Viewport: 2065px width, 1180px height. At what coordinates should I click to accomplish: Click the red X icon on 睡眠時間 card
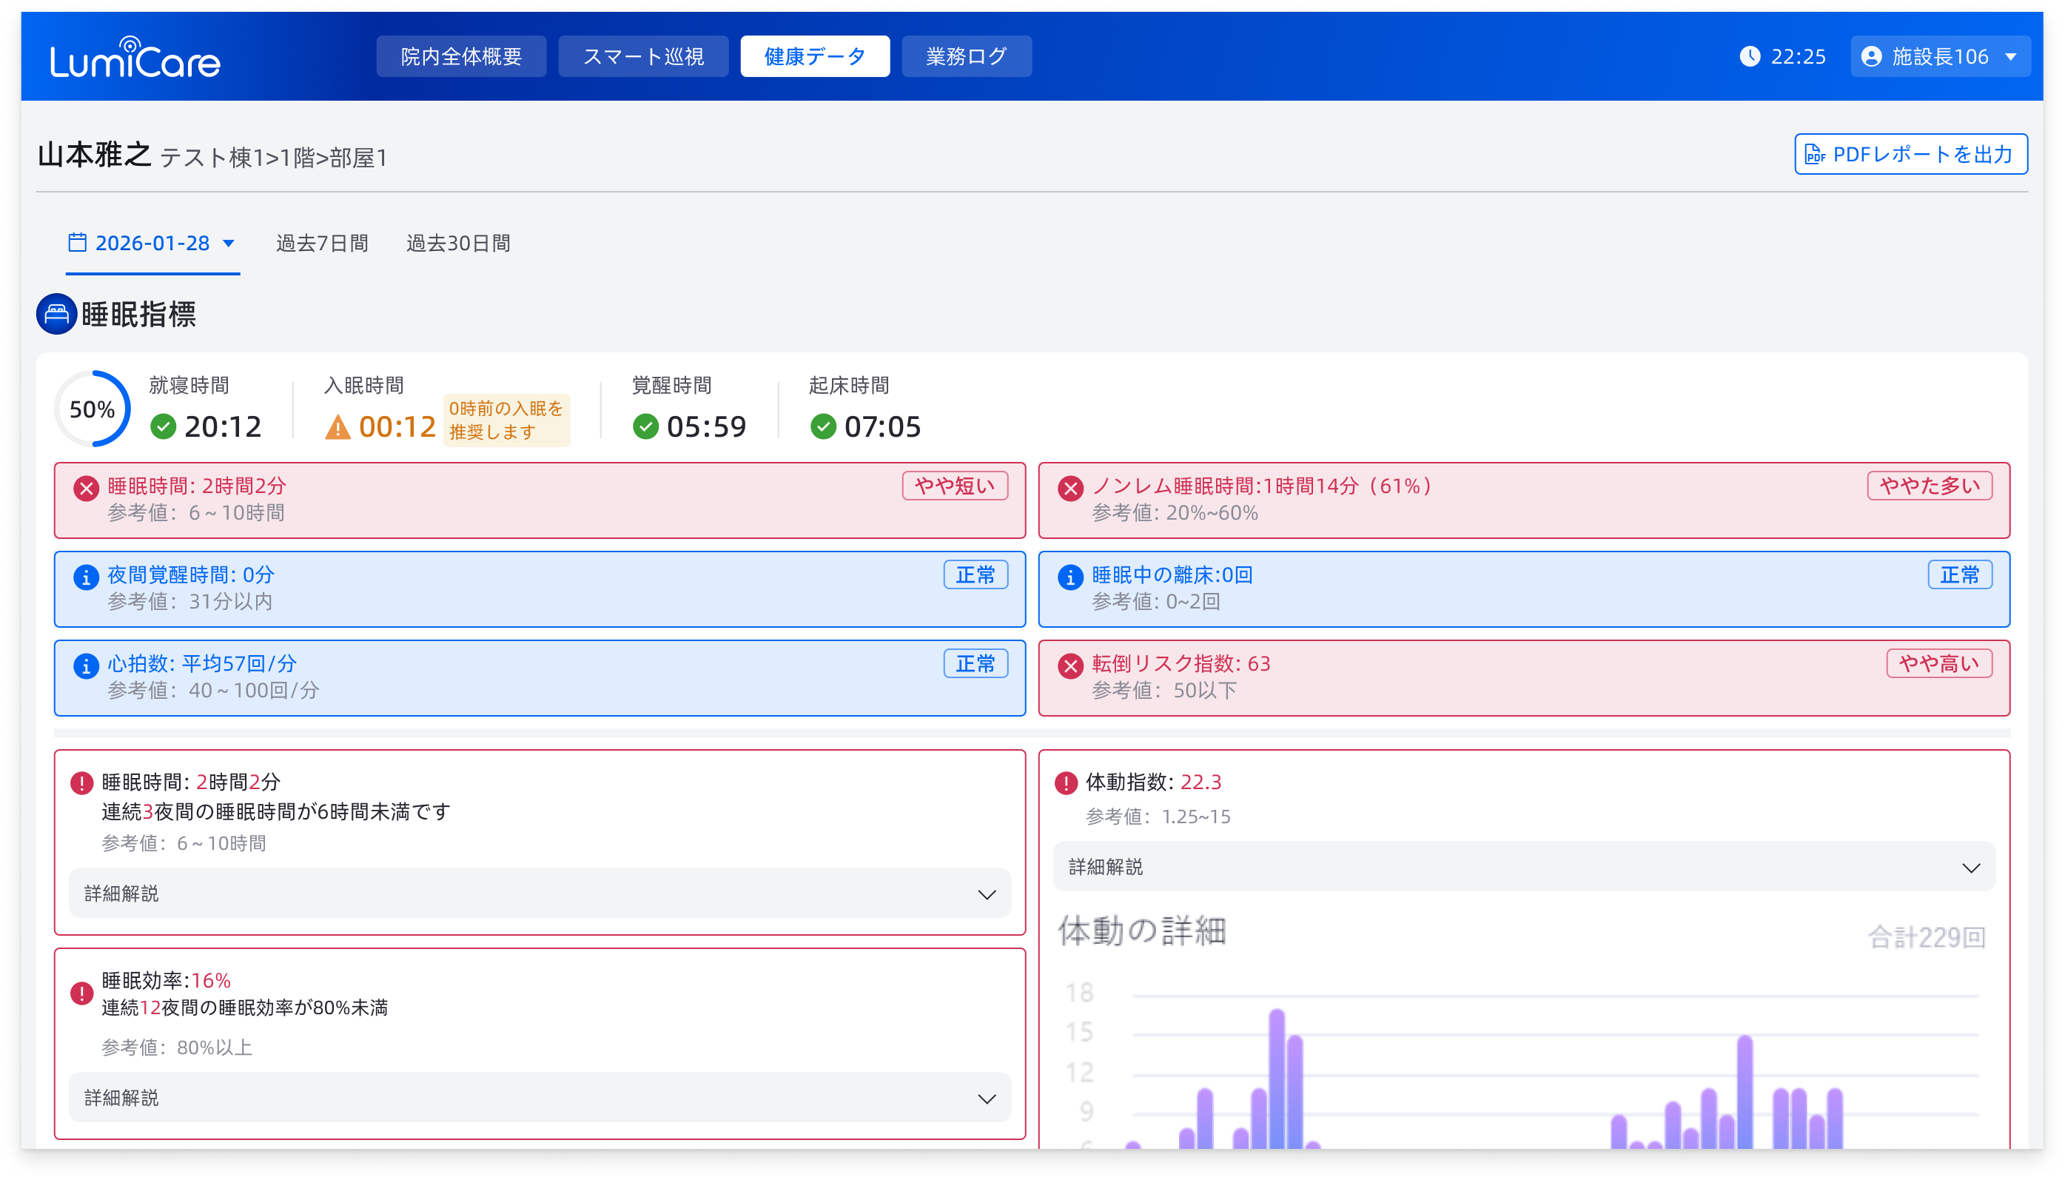coord(86,488)
